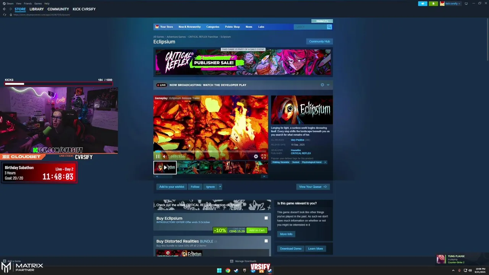Open the View menu
489x275 pixels.
pos(18,3)
